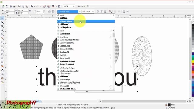This screenshot has width=194, height=109.
Task: Click the Welcome screen icon
Action: tap(59, 6)
